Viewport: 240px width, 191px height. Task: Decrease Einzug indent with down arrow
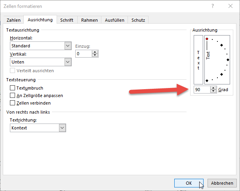(x=95, y=55)
